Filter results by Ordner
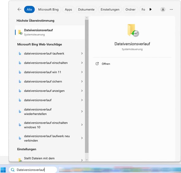The image size is (181, 173). coord(130,9)
